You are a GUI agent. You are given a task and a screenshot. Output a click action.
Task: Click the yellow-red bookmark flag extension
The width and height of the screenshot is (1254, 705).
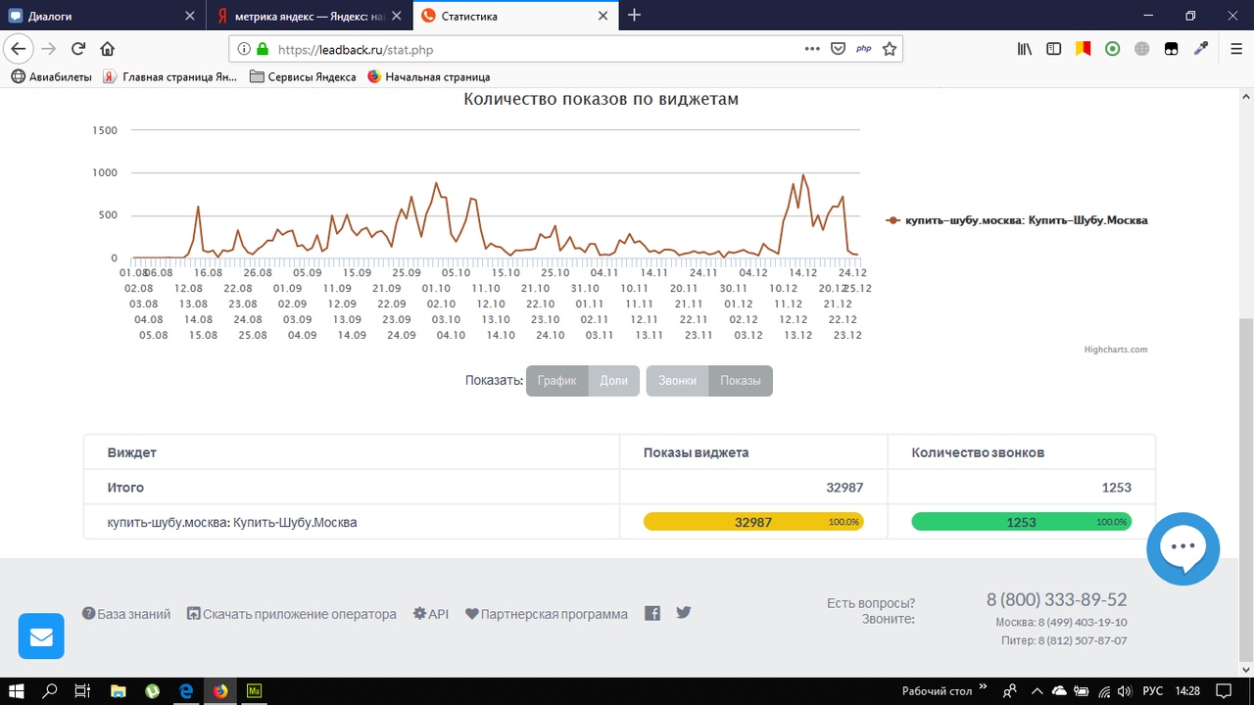click(x=1084, y=49)
